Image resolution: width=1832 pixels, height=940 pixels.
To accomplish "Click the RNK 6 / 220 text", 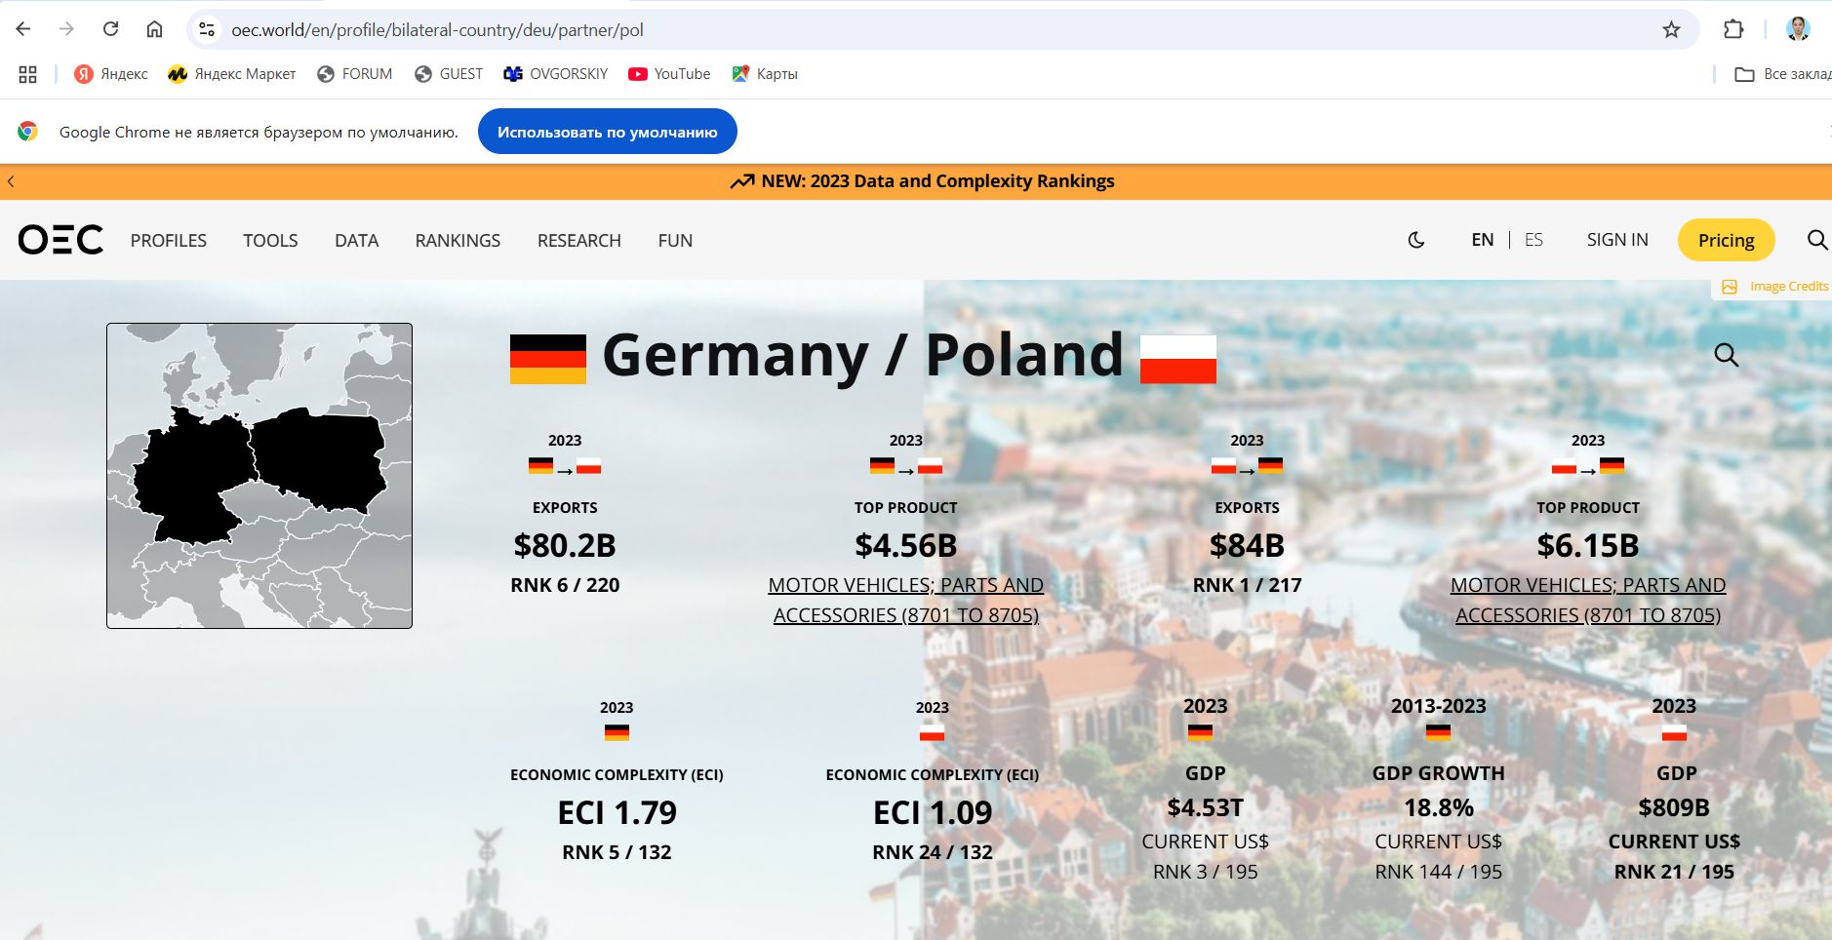I will point(565,585).
